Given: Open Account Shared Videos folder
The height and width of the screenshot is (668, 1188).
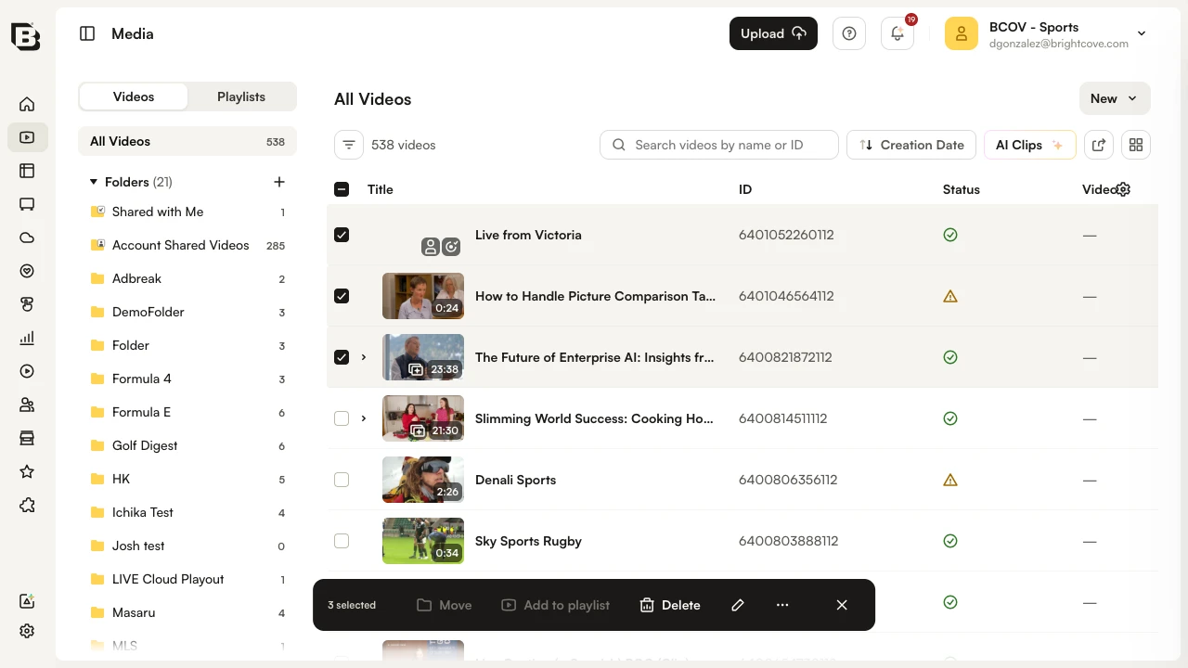Looking at the screenshot, I should pos(187,245).
